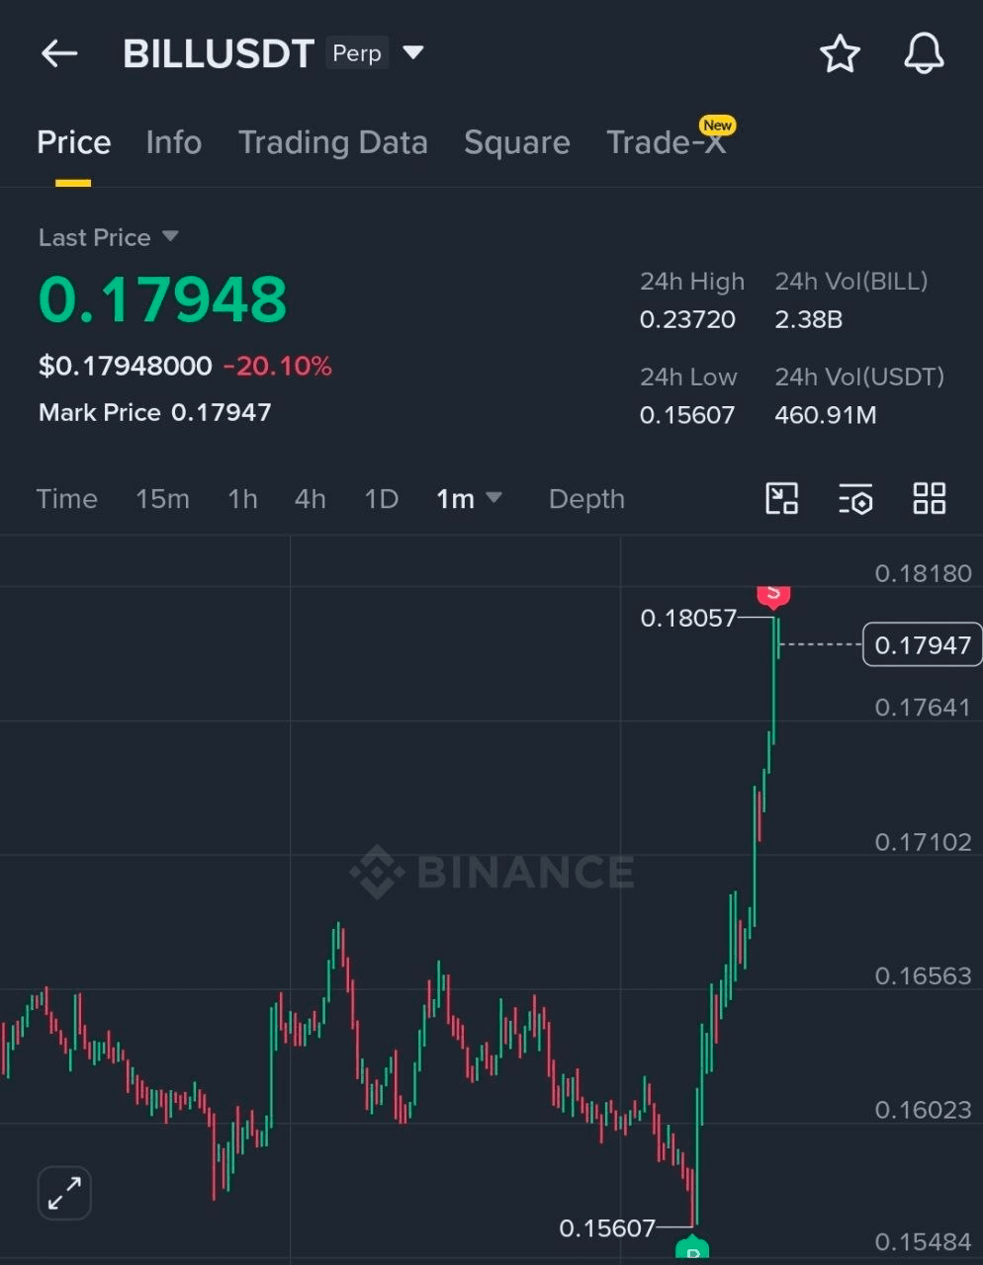The height and width of the screenshot is (1265, 983).
Task: Go back using the left arrow icon
Action: pyautogui.click(x=59, y=53)
